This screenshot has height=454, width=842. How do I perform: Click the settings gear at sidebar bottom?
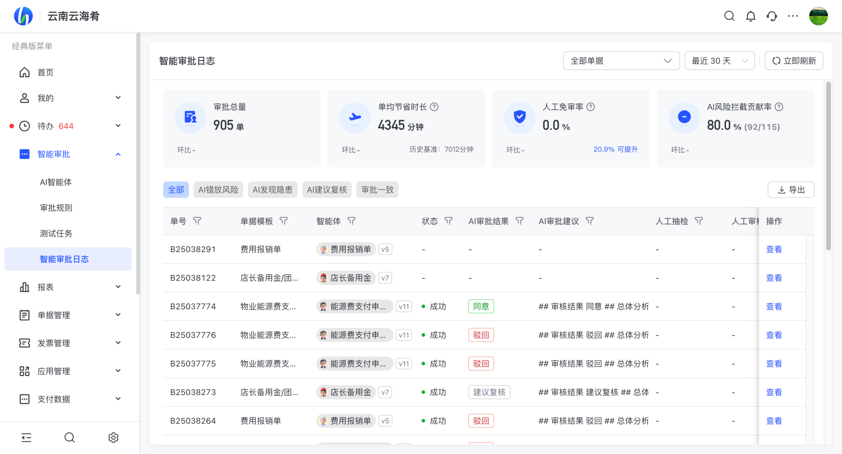[x=113, y=437]
